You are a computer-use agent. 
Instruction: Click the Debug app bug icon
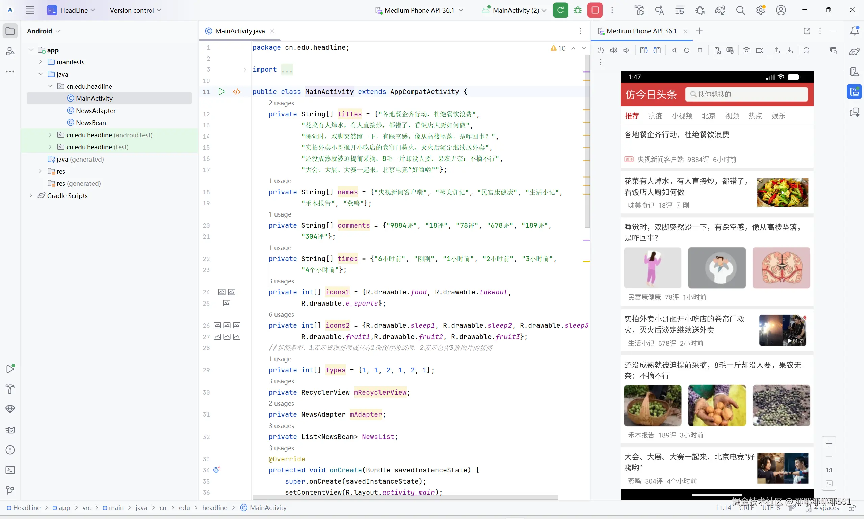coord(578,10)
